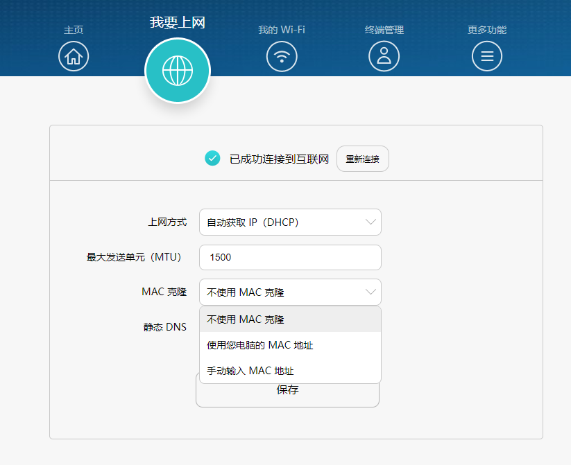Click the globe icon for 我要上网

coord(177,70)
